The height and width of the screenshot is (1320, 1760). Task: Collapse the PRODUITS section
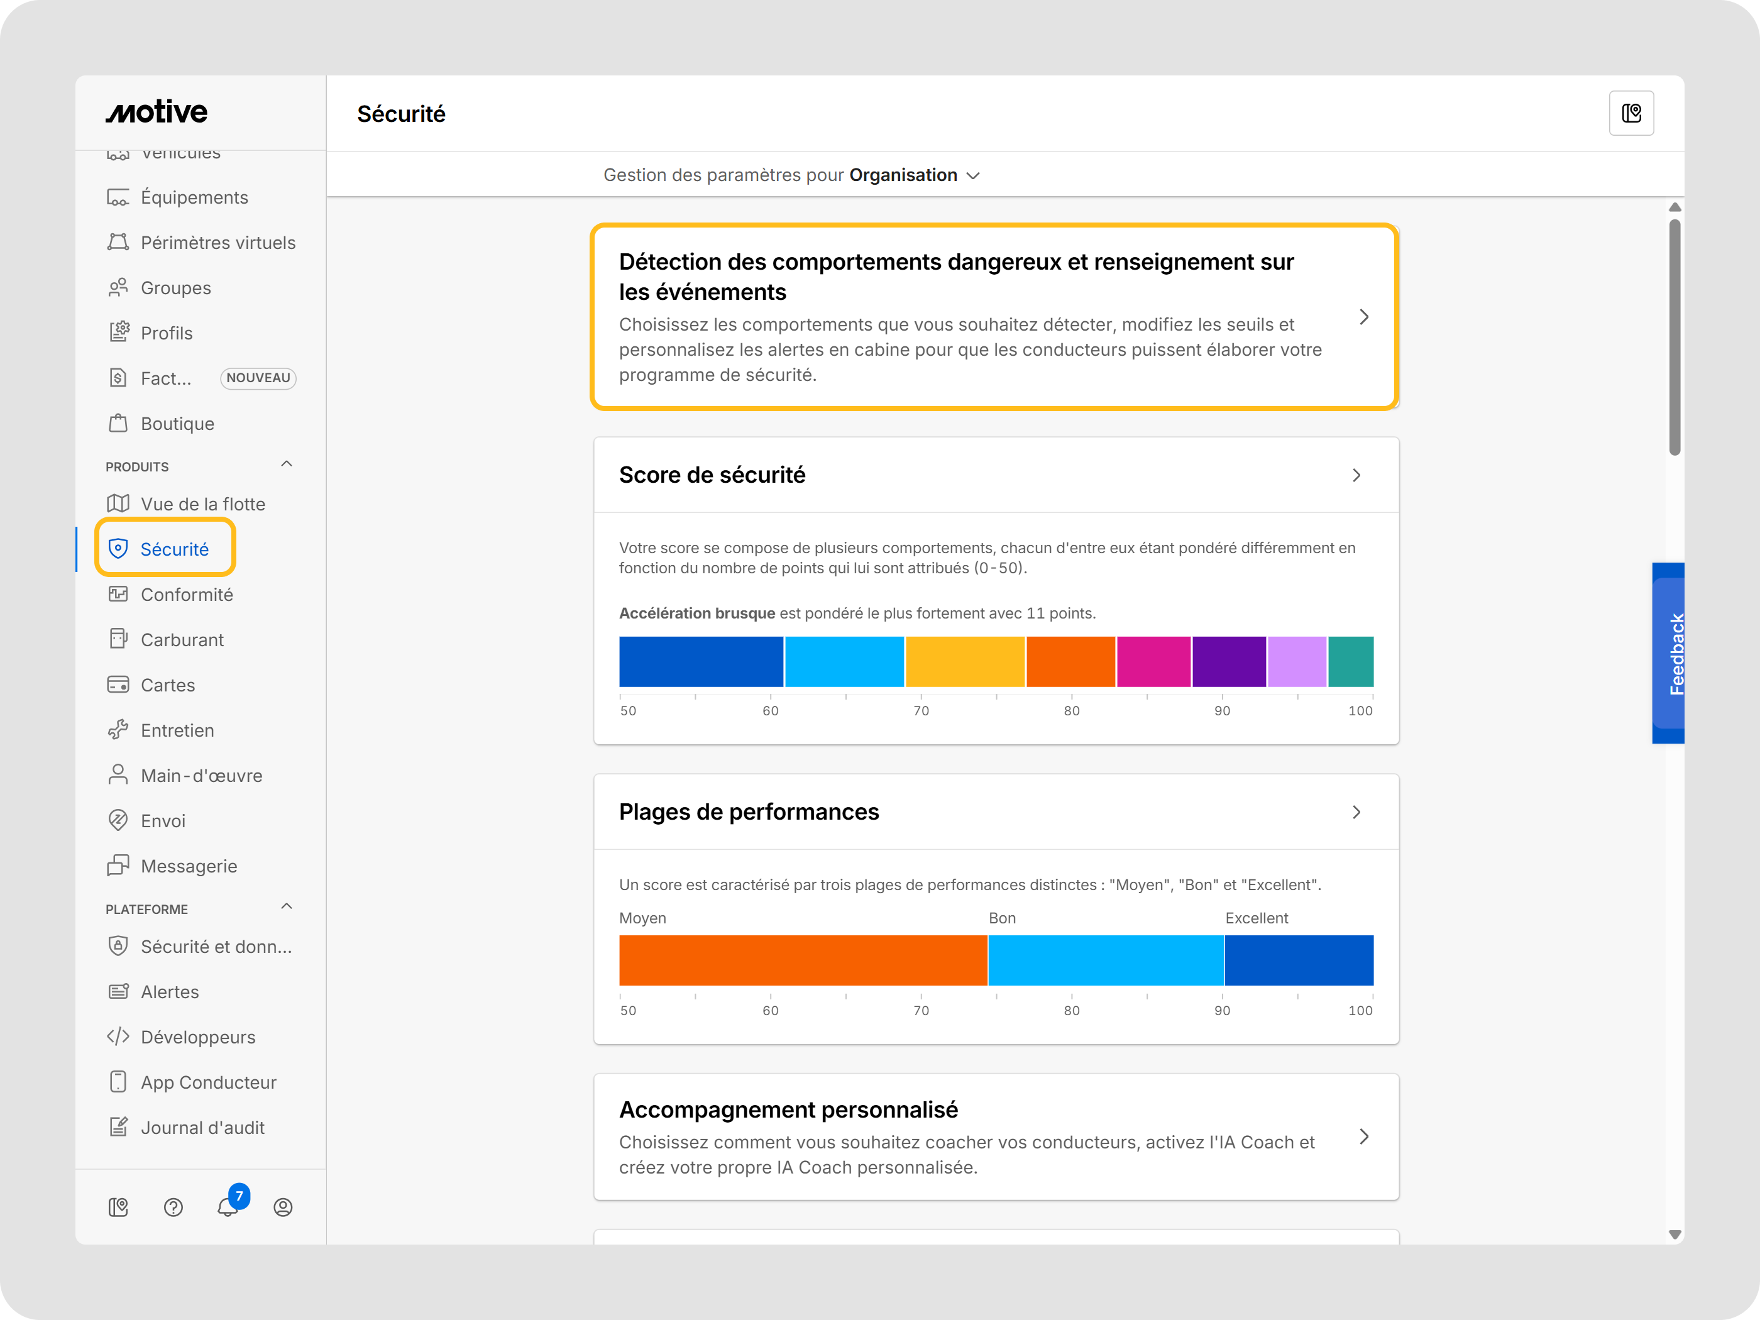point(287,464)
